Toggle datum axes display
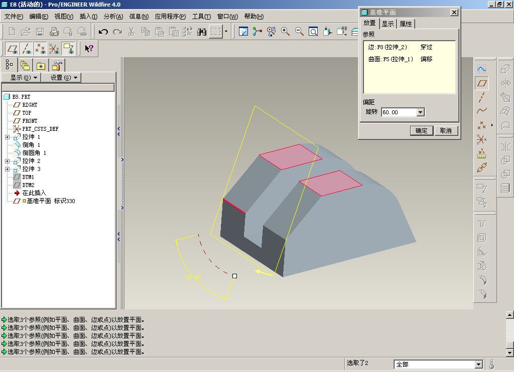Screen dimensions: 514x372 tap(26, 49)
